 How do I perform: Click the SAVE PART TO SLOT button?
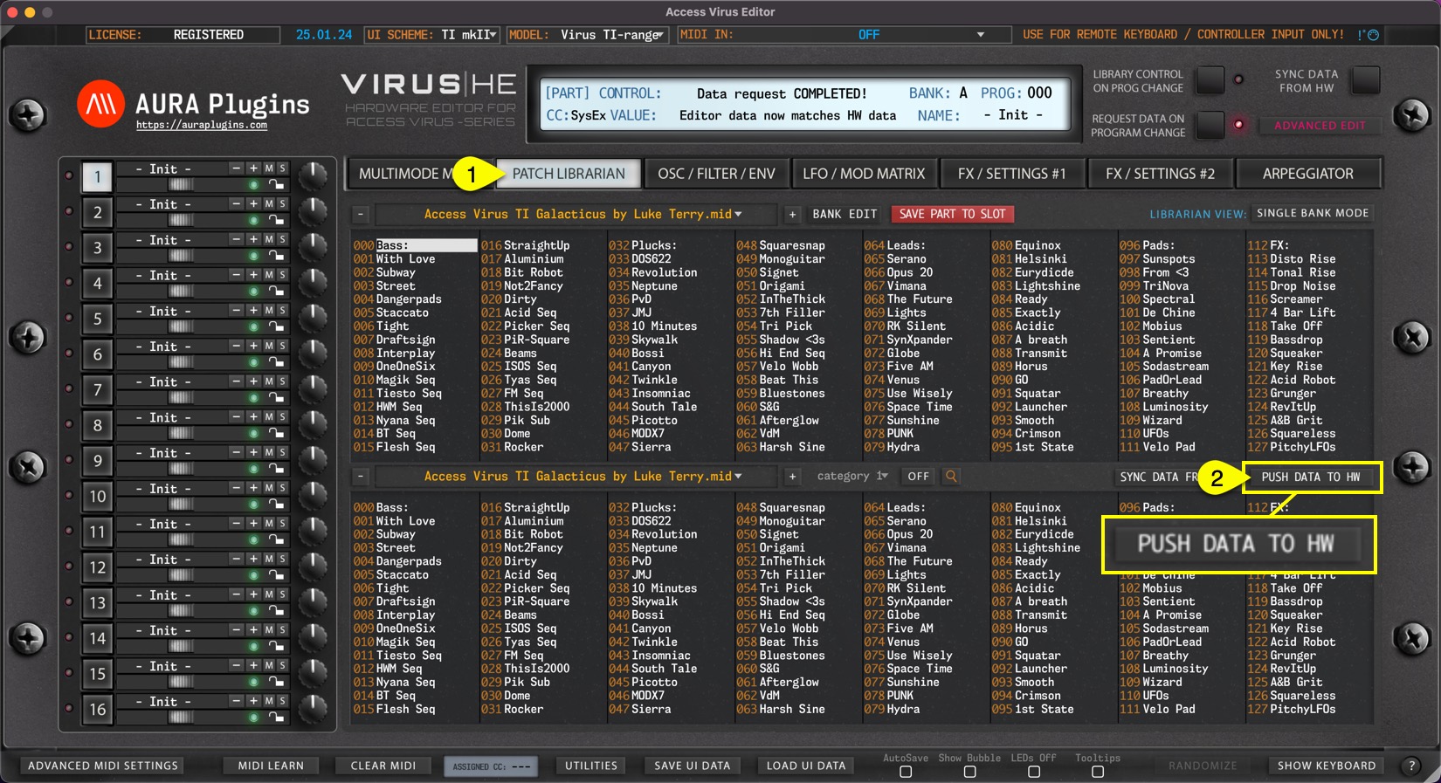click(x=952, y=214)
